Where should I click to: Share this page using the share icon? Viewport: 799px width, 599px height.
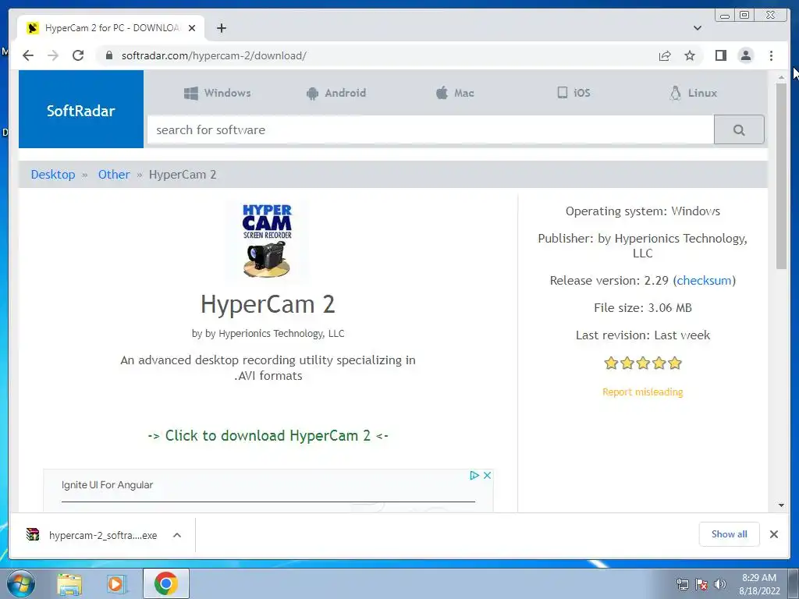[x=665, y=55]
